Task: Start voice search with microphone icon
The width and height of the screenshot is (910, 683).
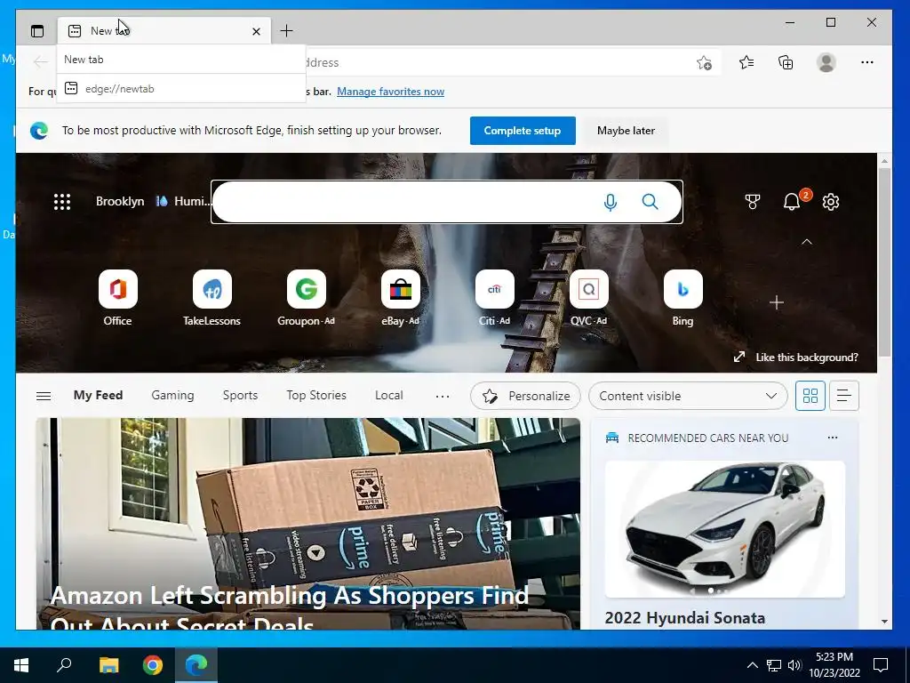Action: [610, 202]
